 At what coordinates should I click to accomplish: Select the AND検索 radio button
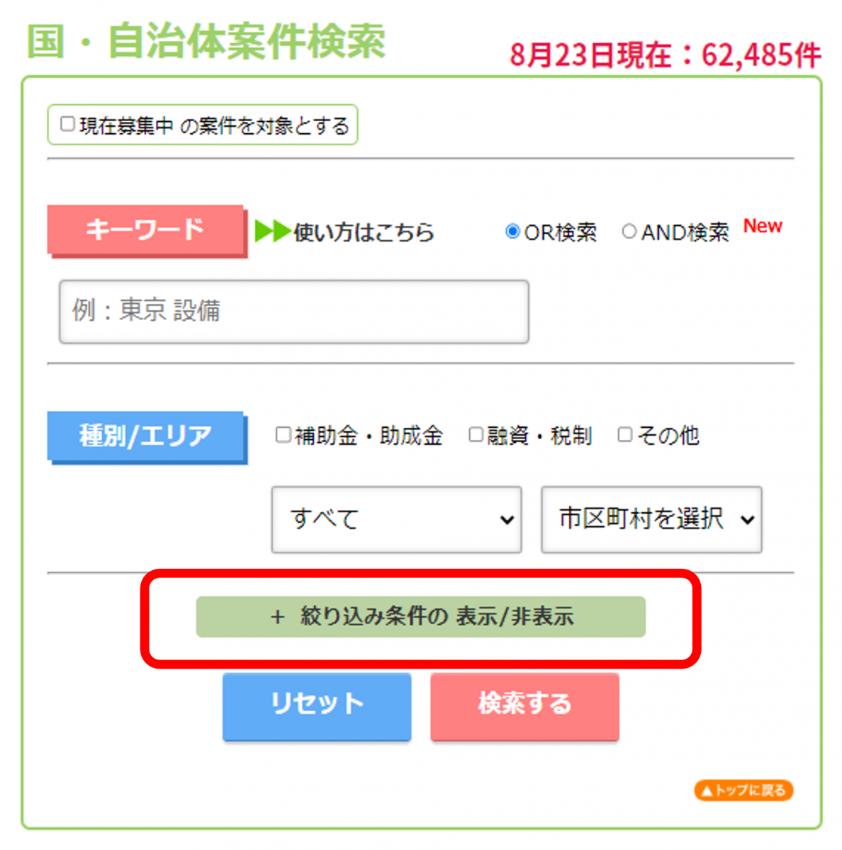click(629, 231)
